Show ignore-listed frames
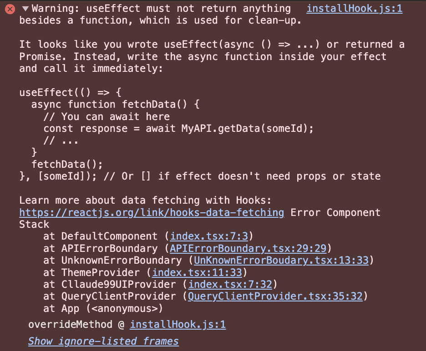 [103, 341]
